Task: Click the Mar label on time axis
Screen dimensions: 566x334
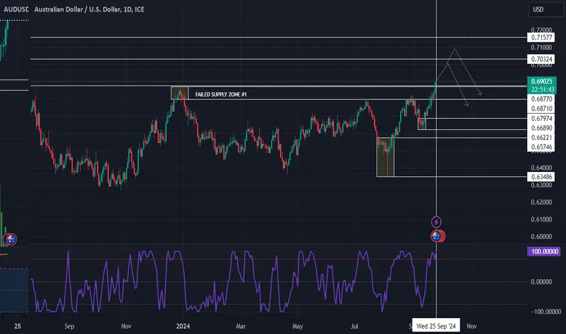Action: click(x=240, y=326)
